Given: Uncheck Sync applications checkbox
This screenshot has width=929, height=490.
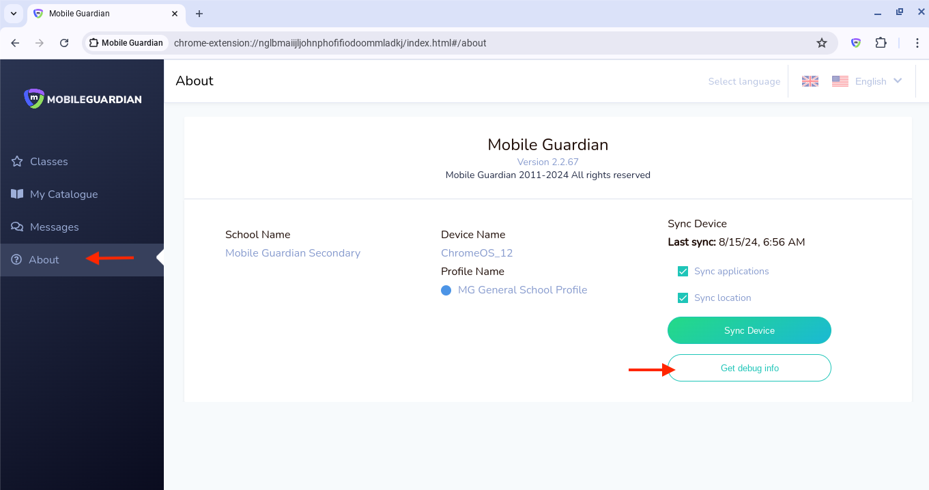Looking at the screenshot, I should click(x=683, y=272).
